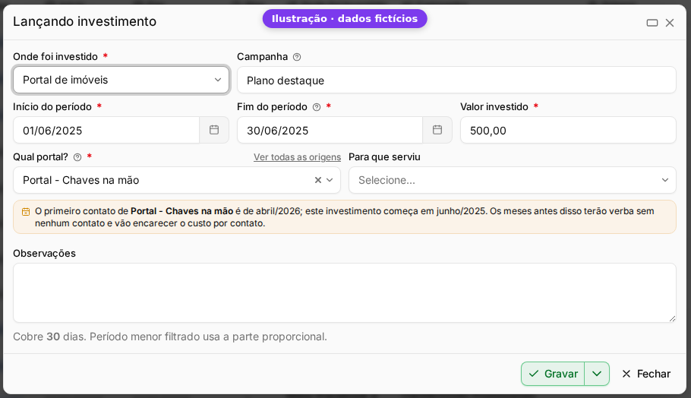691x398 pixels.
Task: Click the help icon beside Fim do período
Action: pos(317,107)
